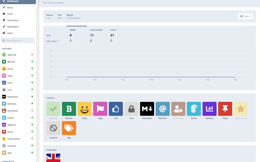The width and height of the screenshot is (260, 162).
Task: Open Pusher in the sidebar list
Action: [x=18, y=118]
